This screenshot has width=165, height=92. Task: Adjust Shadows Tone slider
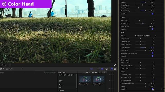141,74
